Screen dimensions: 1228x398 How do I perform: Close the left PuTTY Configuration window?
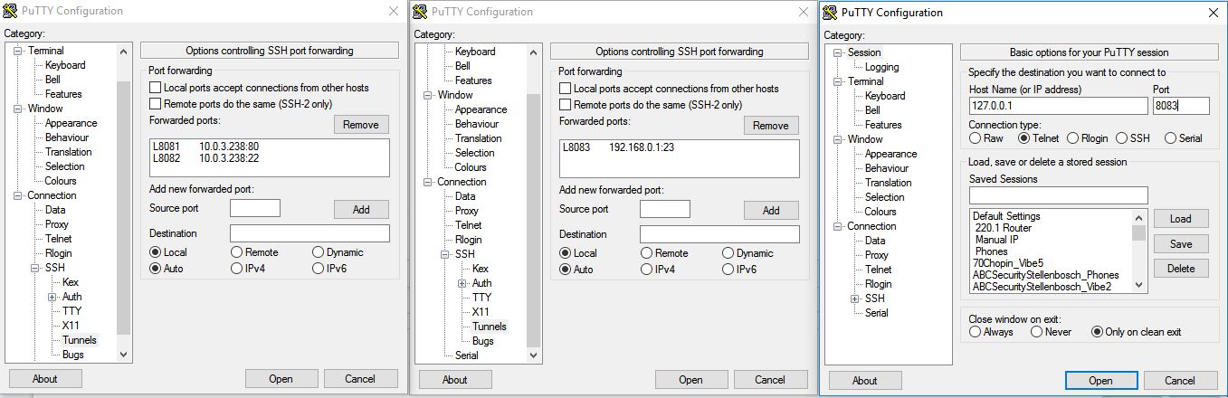pos(393,11)
